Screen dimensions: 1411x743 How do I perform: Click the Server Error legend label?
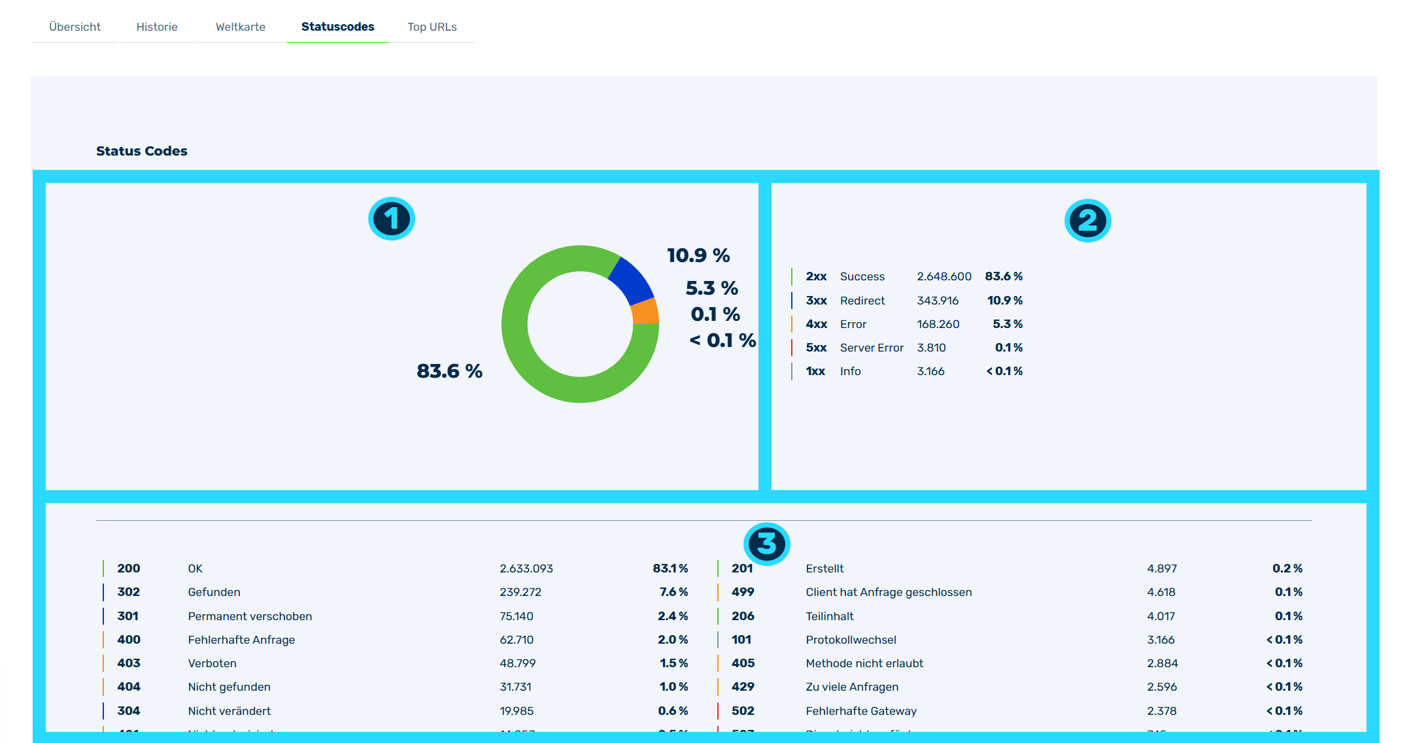872,348
